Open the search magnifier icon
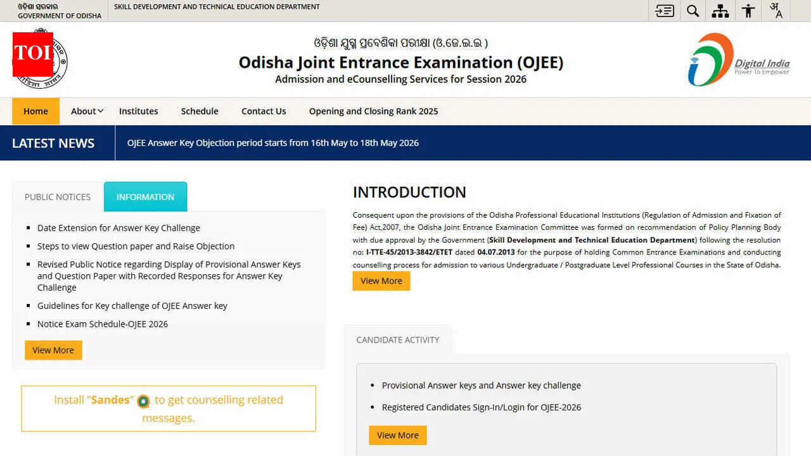This screenshot has width=811, height=456. click(693, 11)
